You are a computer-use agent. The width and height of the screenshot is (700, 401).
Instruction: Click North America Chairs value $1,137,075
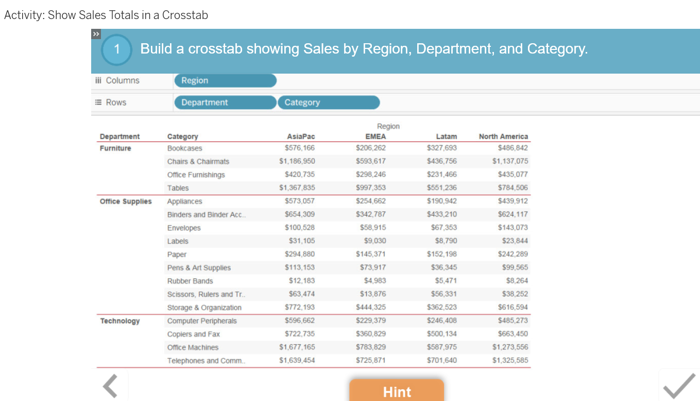click(x=510, y=162)
